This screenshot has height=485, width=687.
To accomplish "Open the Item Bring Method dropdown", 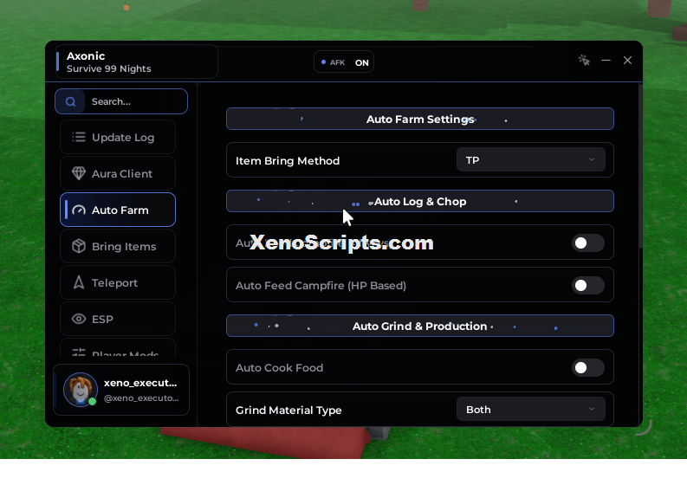I will pyautogui.click(x=530, y=160).
